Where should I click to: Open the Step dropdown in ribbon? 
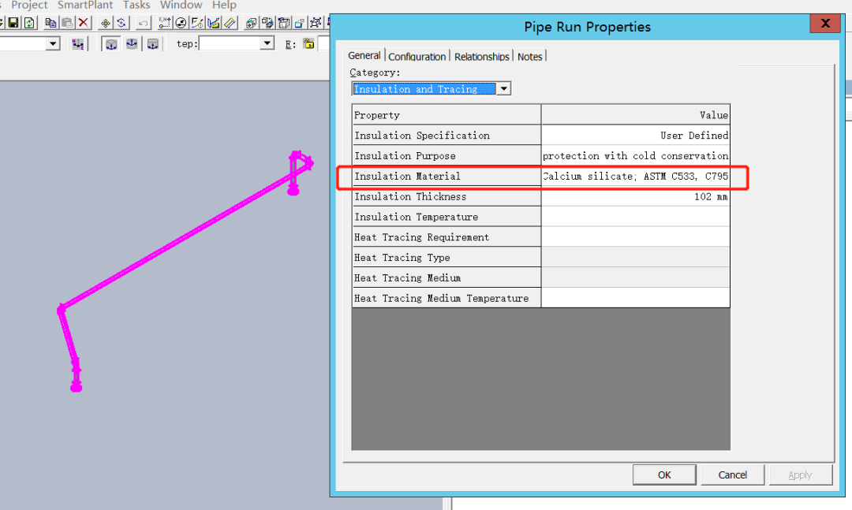(267, 43)
